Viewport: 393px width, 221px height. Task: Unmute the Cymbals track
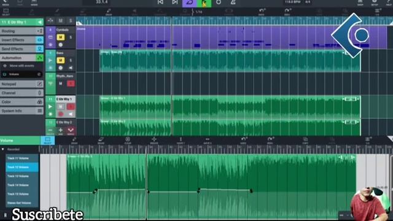(x=60, y=37)
